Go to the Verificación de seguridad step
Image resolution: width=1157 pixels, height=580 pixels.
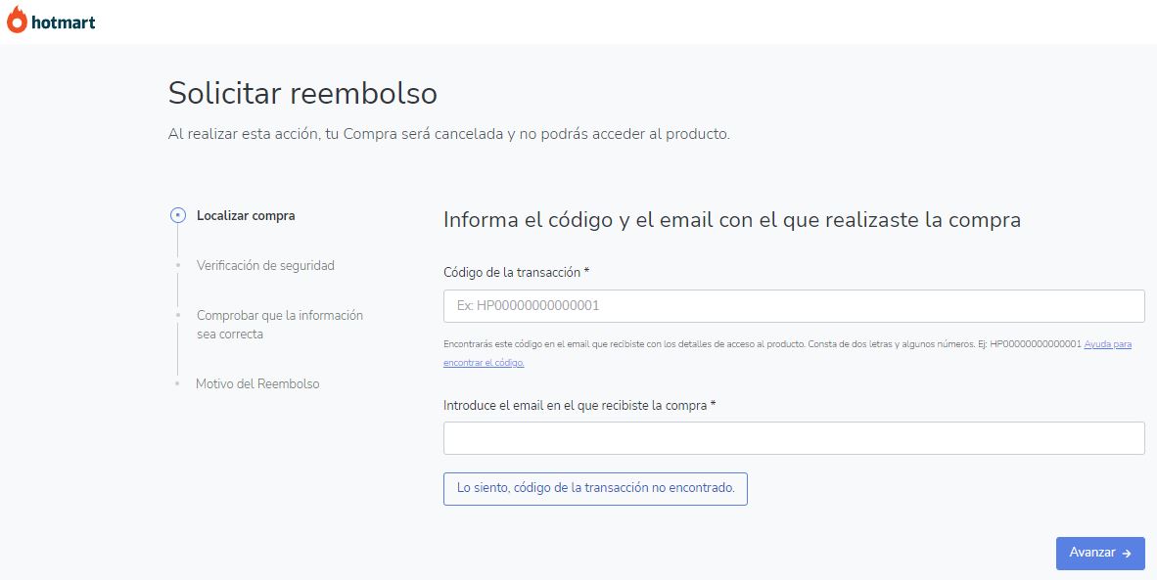point(265,265)
